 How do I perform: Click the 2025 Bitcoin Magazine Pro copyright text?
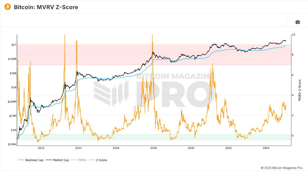pyautogui.click(x=282, y=168)
